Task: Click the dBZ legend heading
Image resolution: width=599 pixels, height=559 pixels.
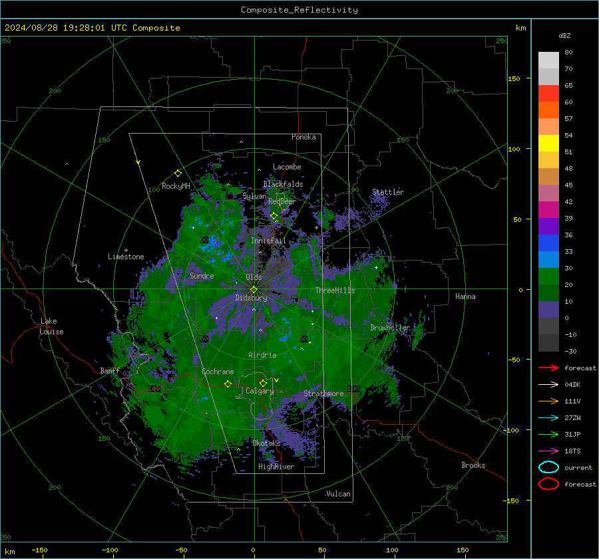Action: tap(564, 35)
